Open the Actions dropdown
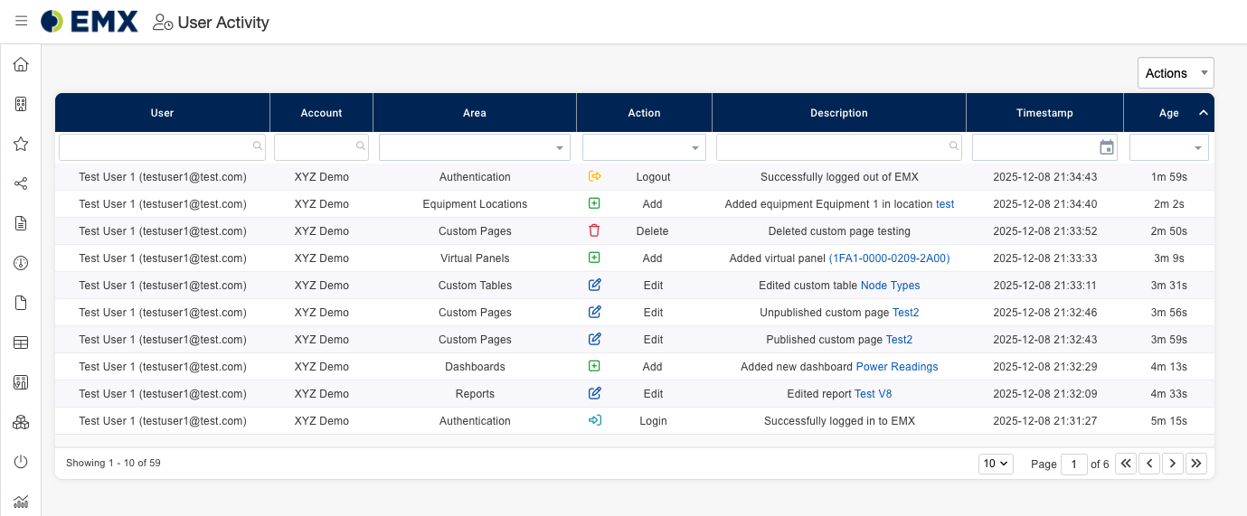 click(x=1175, y=73)
